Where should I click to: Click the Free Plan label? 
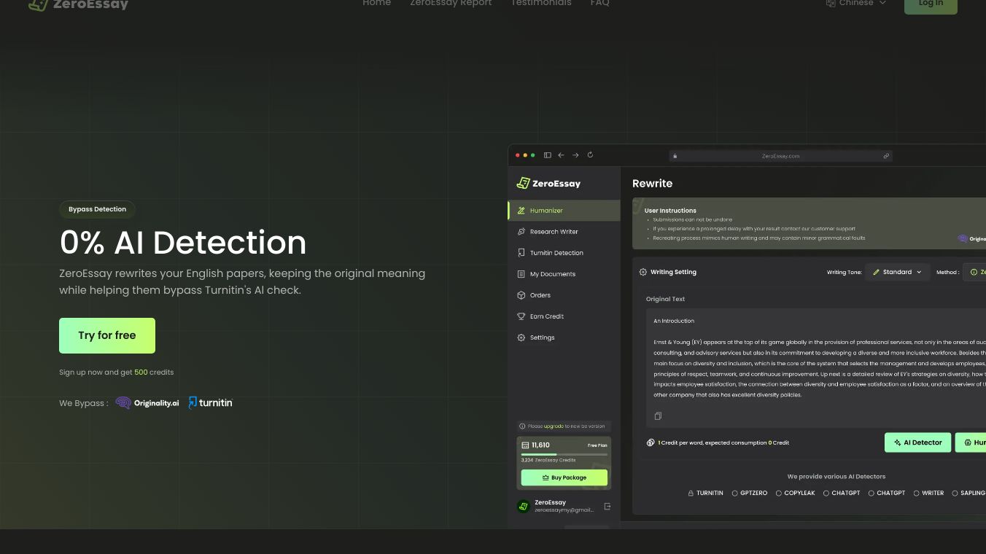tap(597, 445)
